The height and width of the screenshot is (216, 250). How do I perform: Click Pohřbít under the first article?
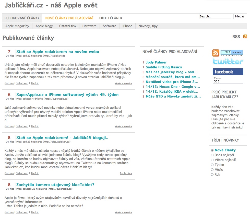point(35,83)
